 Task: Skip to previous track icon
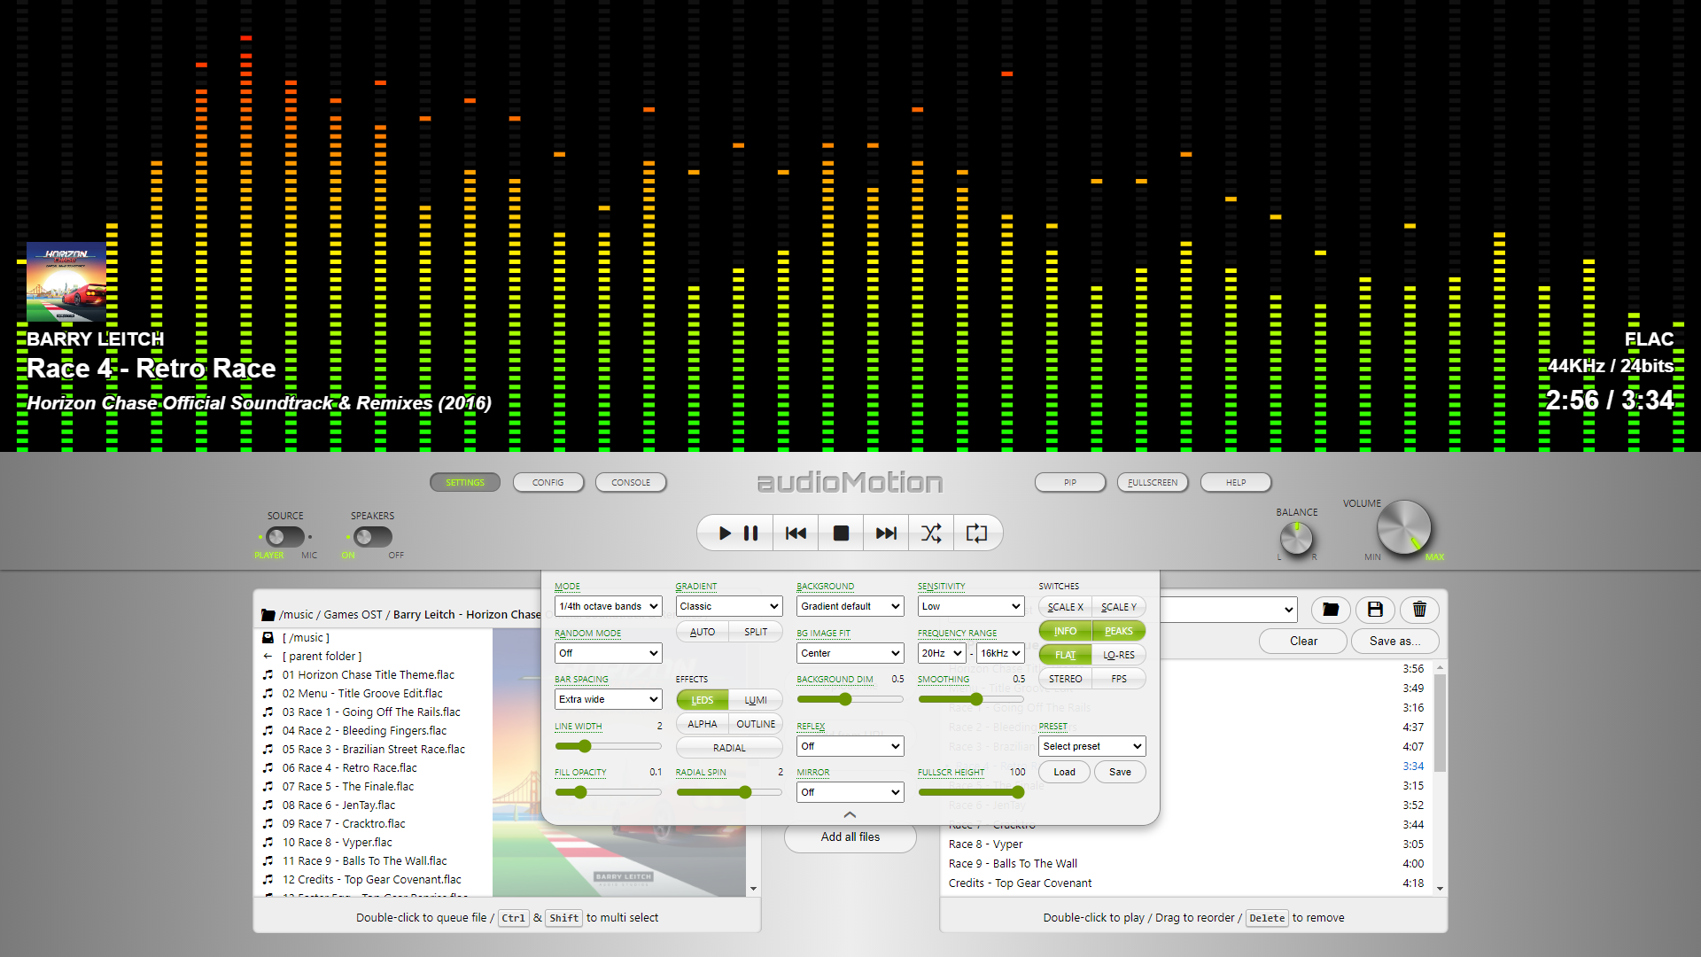point(796,533)
